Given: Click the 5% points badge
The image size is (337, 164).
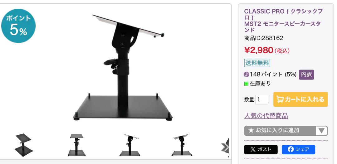Looking at the screenshot, I should coord(18,26).
